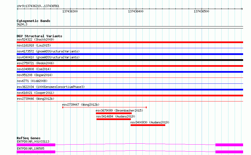Click the red bar under nsv524322

pos(130,42)
